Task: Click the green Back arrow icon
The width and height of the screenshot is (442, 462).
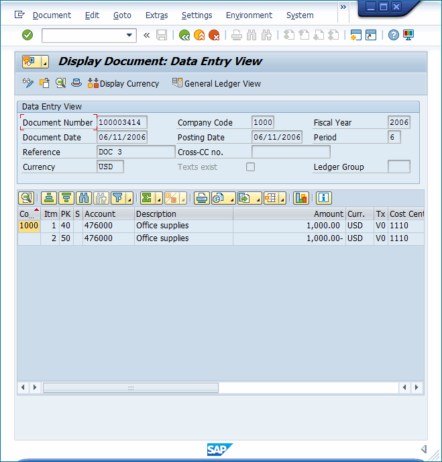Action: click(x=184, y=35)
